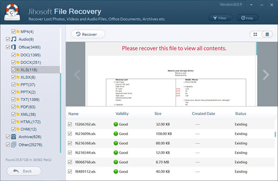
Task: Uncheck the Office(3495) checkbox
Action: [x=8, y=47]
